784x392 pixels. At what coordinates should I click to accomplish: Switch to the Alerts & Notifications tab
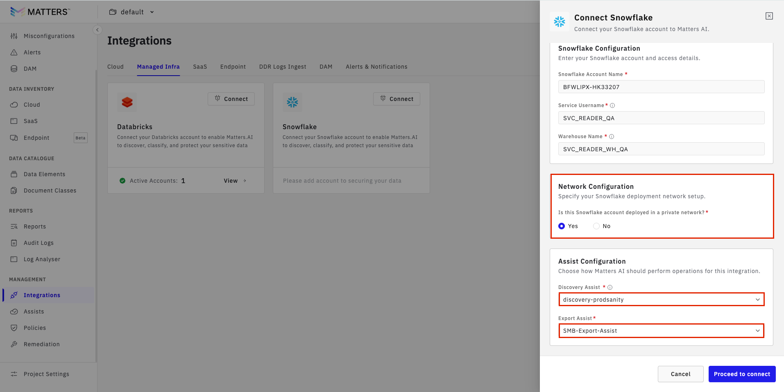pyautogui.click(x=376, y=67)
